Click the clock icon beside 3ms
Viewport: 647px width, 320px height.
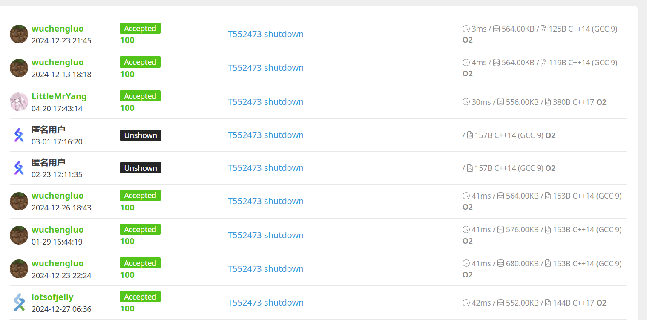click(466, 29)
